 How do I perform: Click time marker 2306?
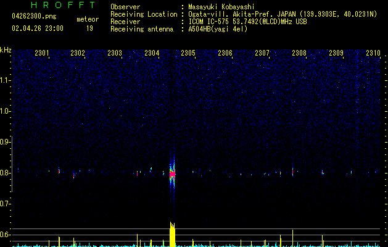[225, 53]
